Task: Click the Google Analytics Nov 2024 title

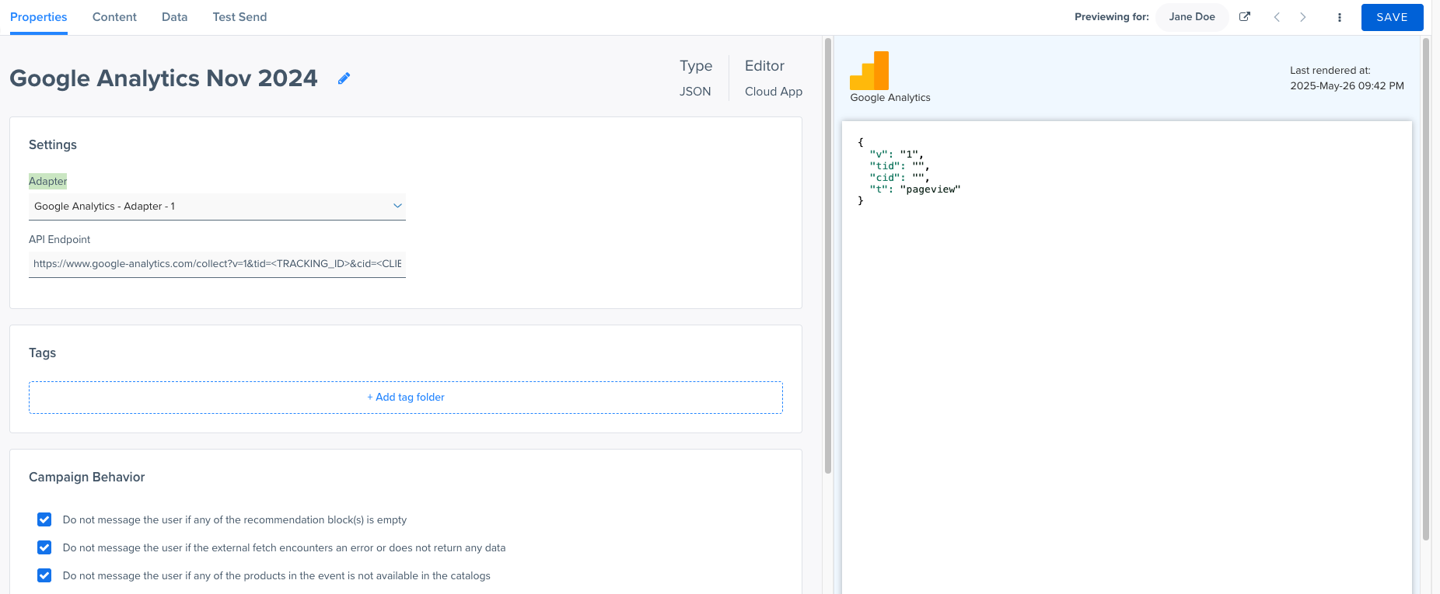Action: tap(163, 78)
